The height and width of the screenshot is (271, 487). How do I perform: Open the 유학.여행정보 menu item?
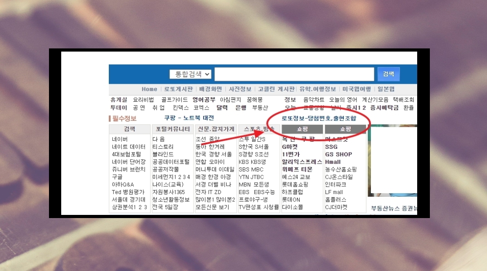click(317, 89)
